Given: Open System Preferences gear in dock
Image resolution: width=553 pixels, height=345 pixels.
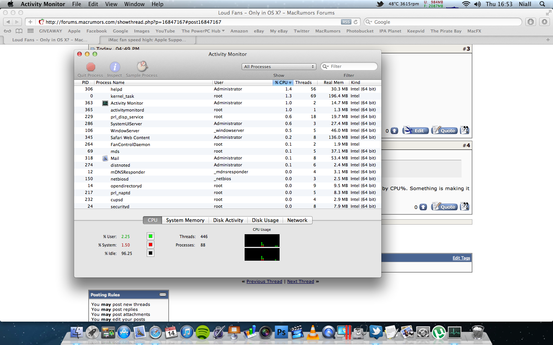Looking at the screenshot, I should click(x=423, y=332).
